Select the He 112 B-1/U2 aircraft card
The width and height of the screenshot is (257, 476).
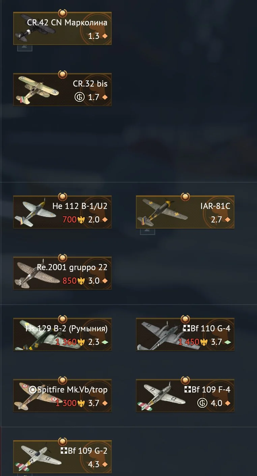[62, 212]
